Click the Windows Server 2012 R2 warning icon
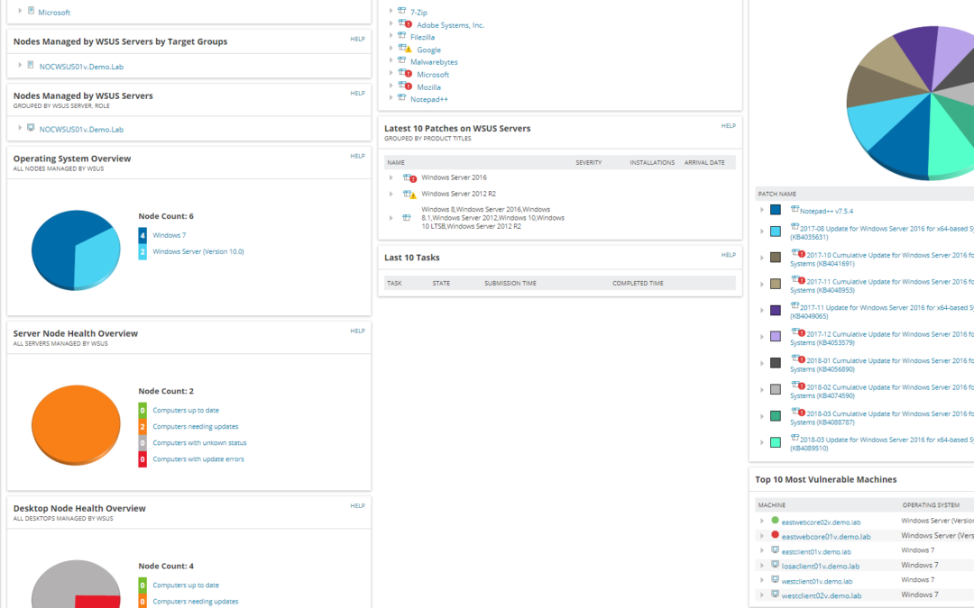This screenshot has height=608, width=974. [410, 195]
